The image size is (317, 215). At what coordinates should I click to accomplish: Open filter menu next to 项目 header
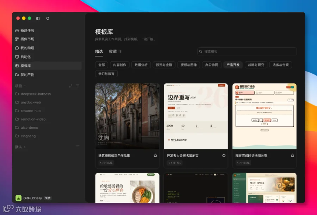click(77, 86)
